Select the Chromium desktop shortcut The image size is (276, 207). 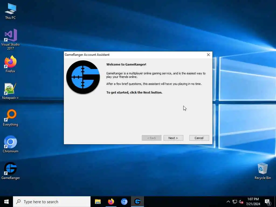click(x=11, y=144)
